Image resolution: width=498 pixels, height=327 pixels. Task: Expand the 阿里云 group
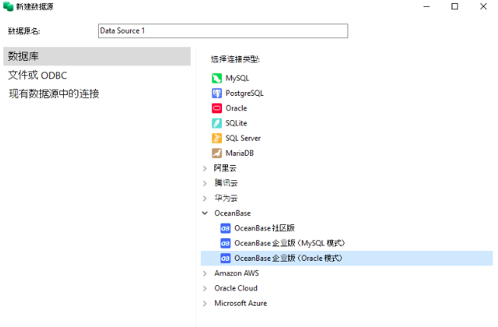pos(205,168)
